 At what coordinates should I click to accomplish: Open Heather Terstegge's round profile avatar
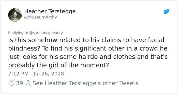(x=15, y=15)
